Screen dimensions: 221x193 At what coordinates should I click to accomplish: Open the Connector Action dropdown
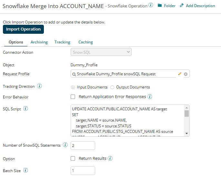click(x=101, y=52)
